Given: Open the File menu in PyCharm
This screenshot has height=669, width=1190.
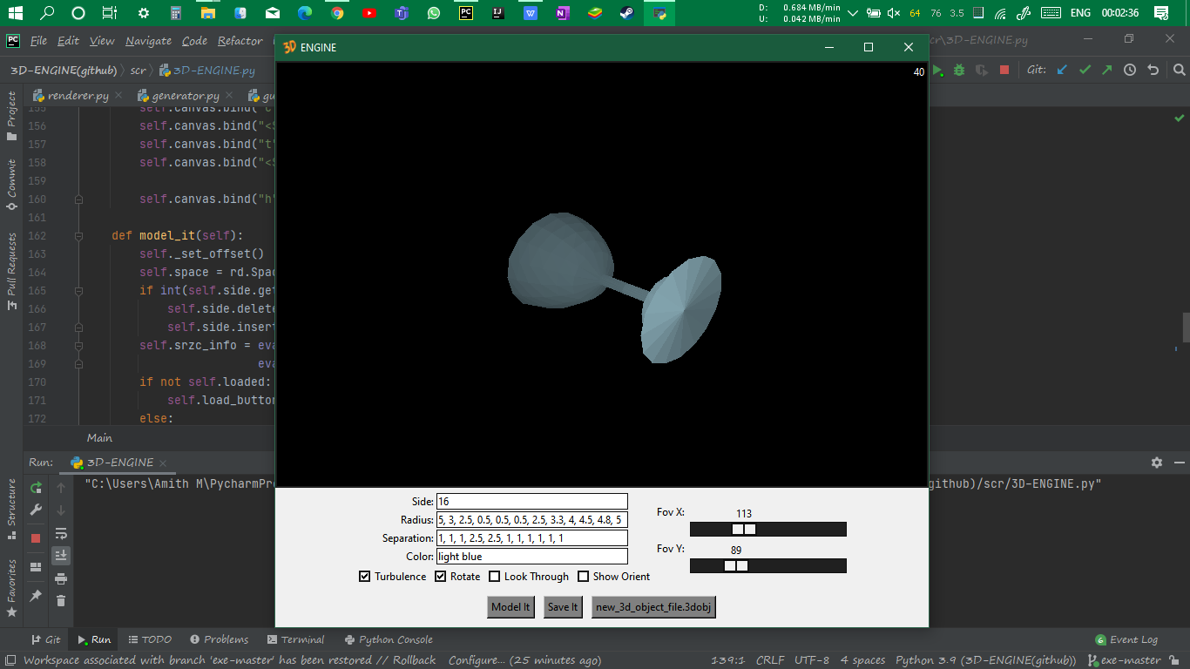Looking at the screenshot, I should pos(38,41).
